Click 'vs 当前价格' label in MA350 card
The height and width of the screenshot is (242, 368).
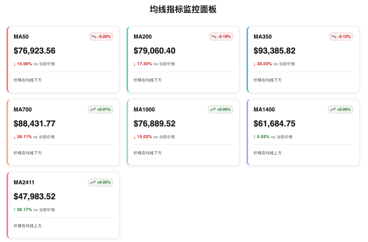tap(284, 64)
